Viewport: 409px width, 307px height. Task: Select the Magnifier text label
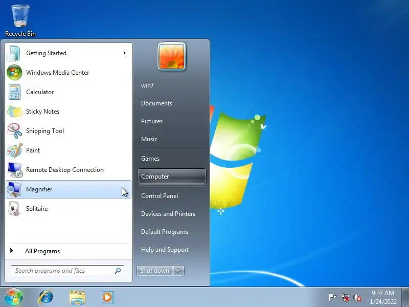[x=39, y=189]
